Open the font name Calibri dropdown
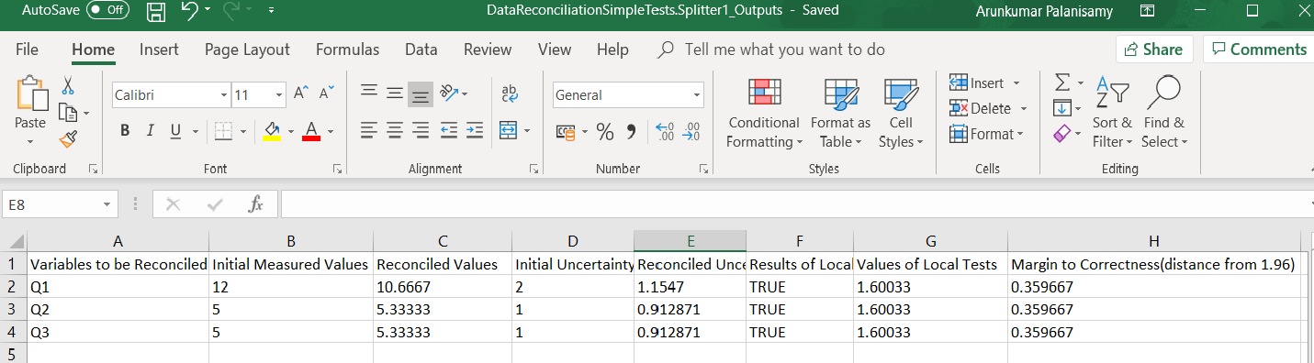This screenshot has height=363, width=1314. [224, 95]
